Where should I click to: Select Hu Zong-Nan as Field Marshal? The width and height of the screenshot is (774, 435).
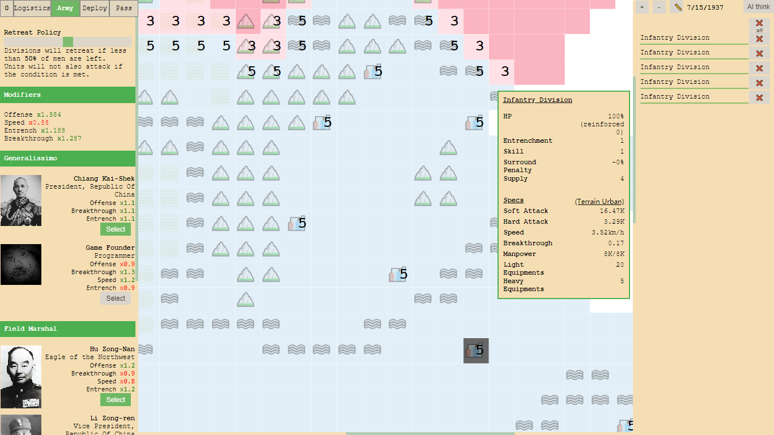[116, 400]
